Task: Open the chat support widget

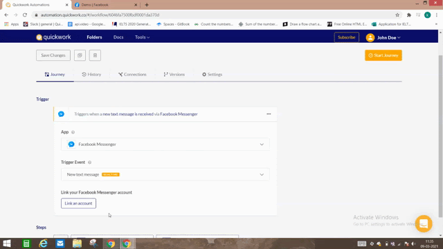Action: (424, 224)
